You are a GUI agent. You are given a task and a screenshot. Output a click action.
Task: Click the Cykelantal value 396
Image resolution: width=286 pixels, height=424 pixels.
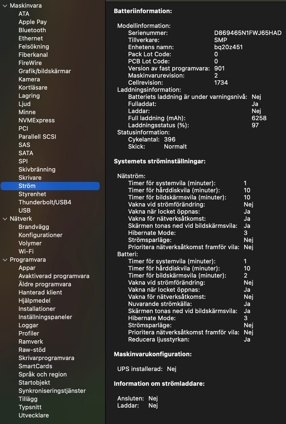click(170, 139)
